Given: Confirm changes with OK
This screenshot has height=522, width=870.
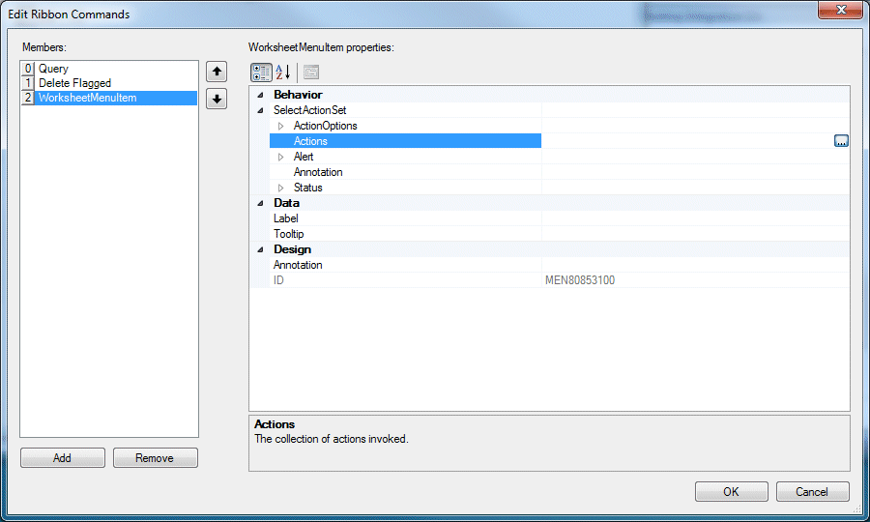Looking at the screenshot, I should 732,491.
